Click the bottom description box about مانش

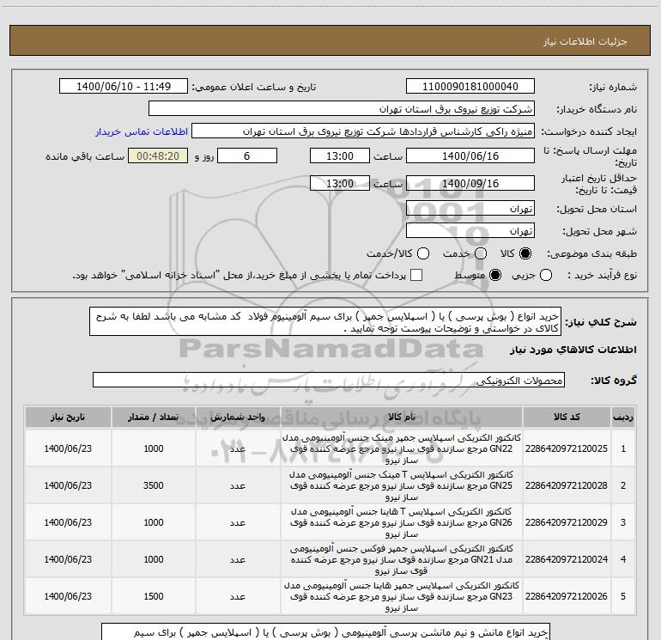pos(325,631)
